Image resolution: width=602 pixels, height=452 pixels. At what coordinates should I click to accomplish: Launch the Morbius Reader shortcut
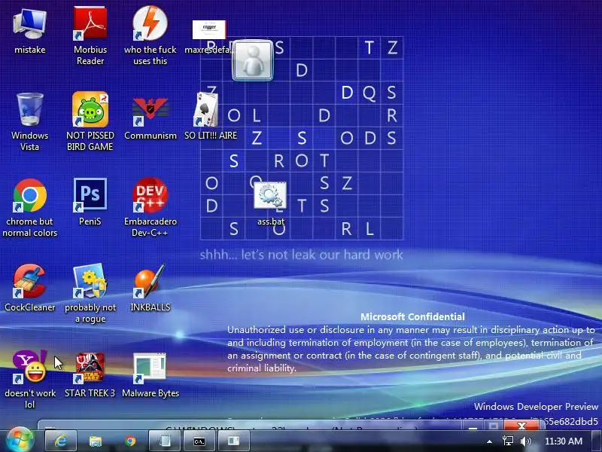[90, 23]
